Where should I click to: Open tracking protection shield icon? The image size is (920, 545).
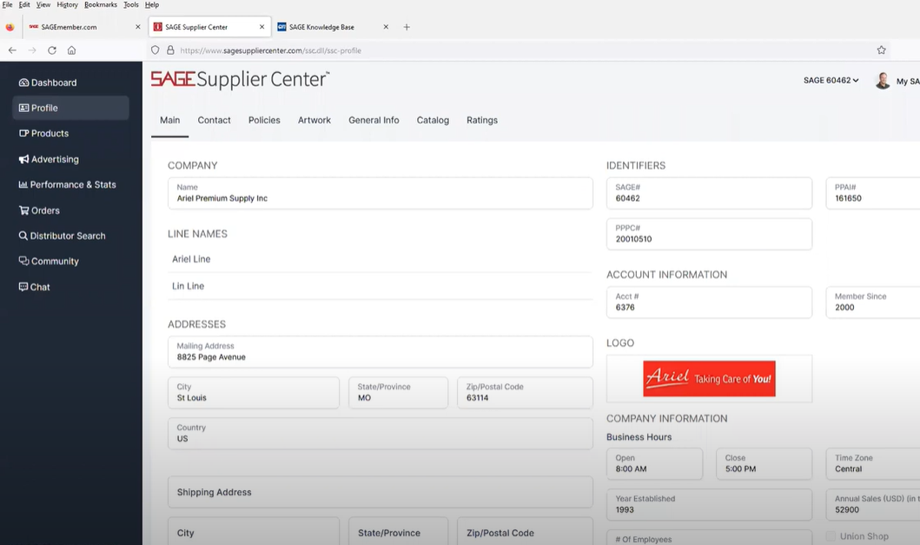click(x=156, y=50)
